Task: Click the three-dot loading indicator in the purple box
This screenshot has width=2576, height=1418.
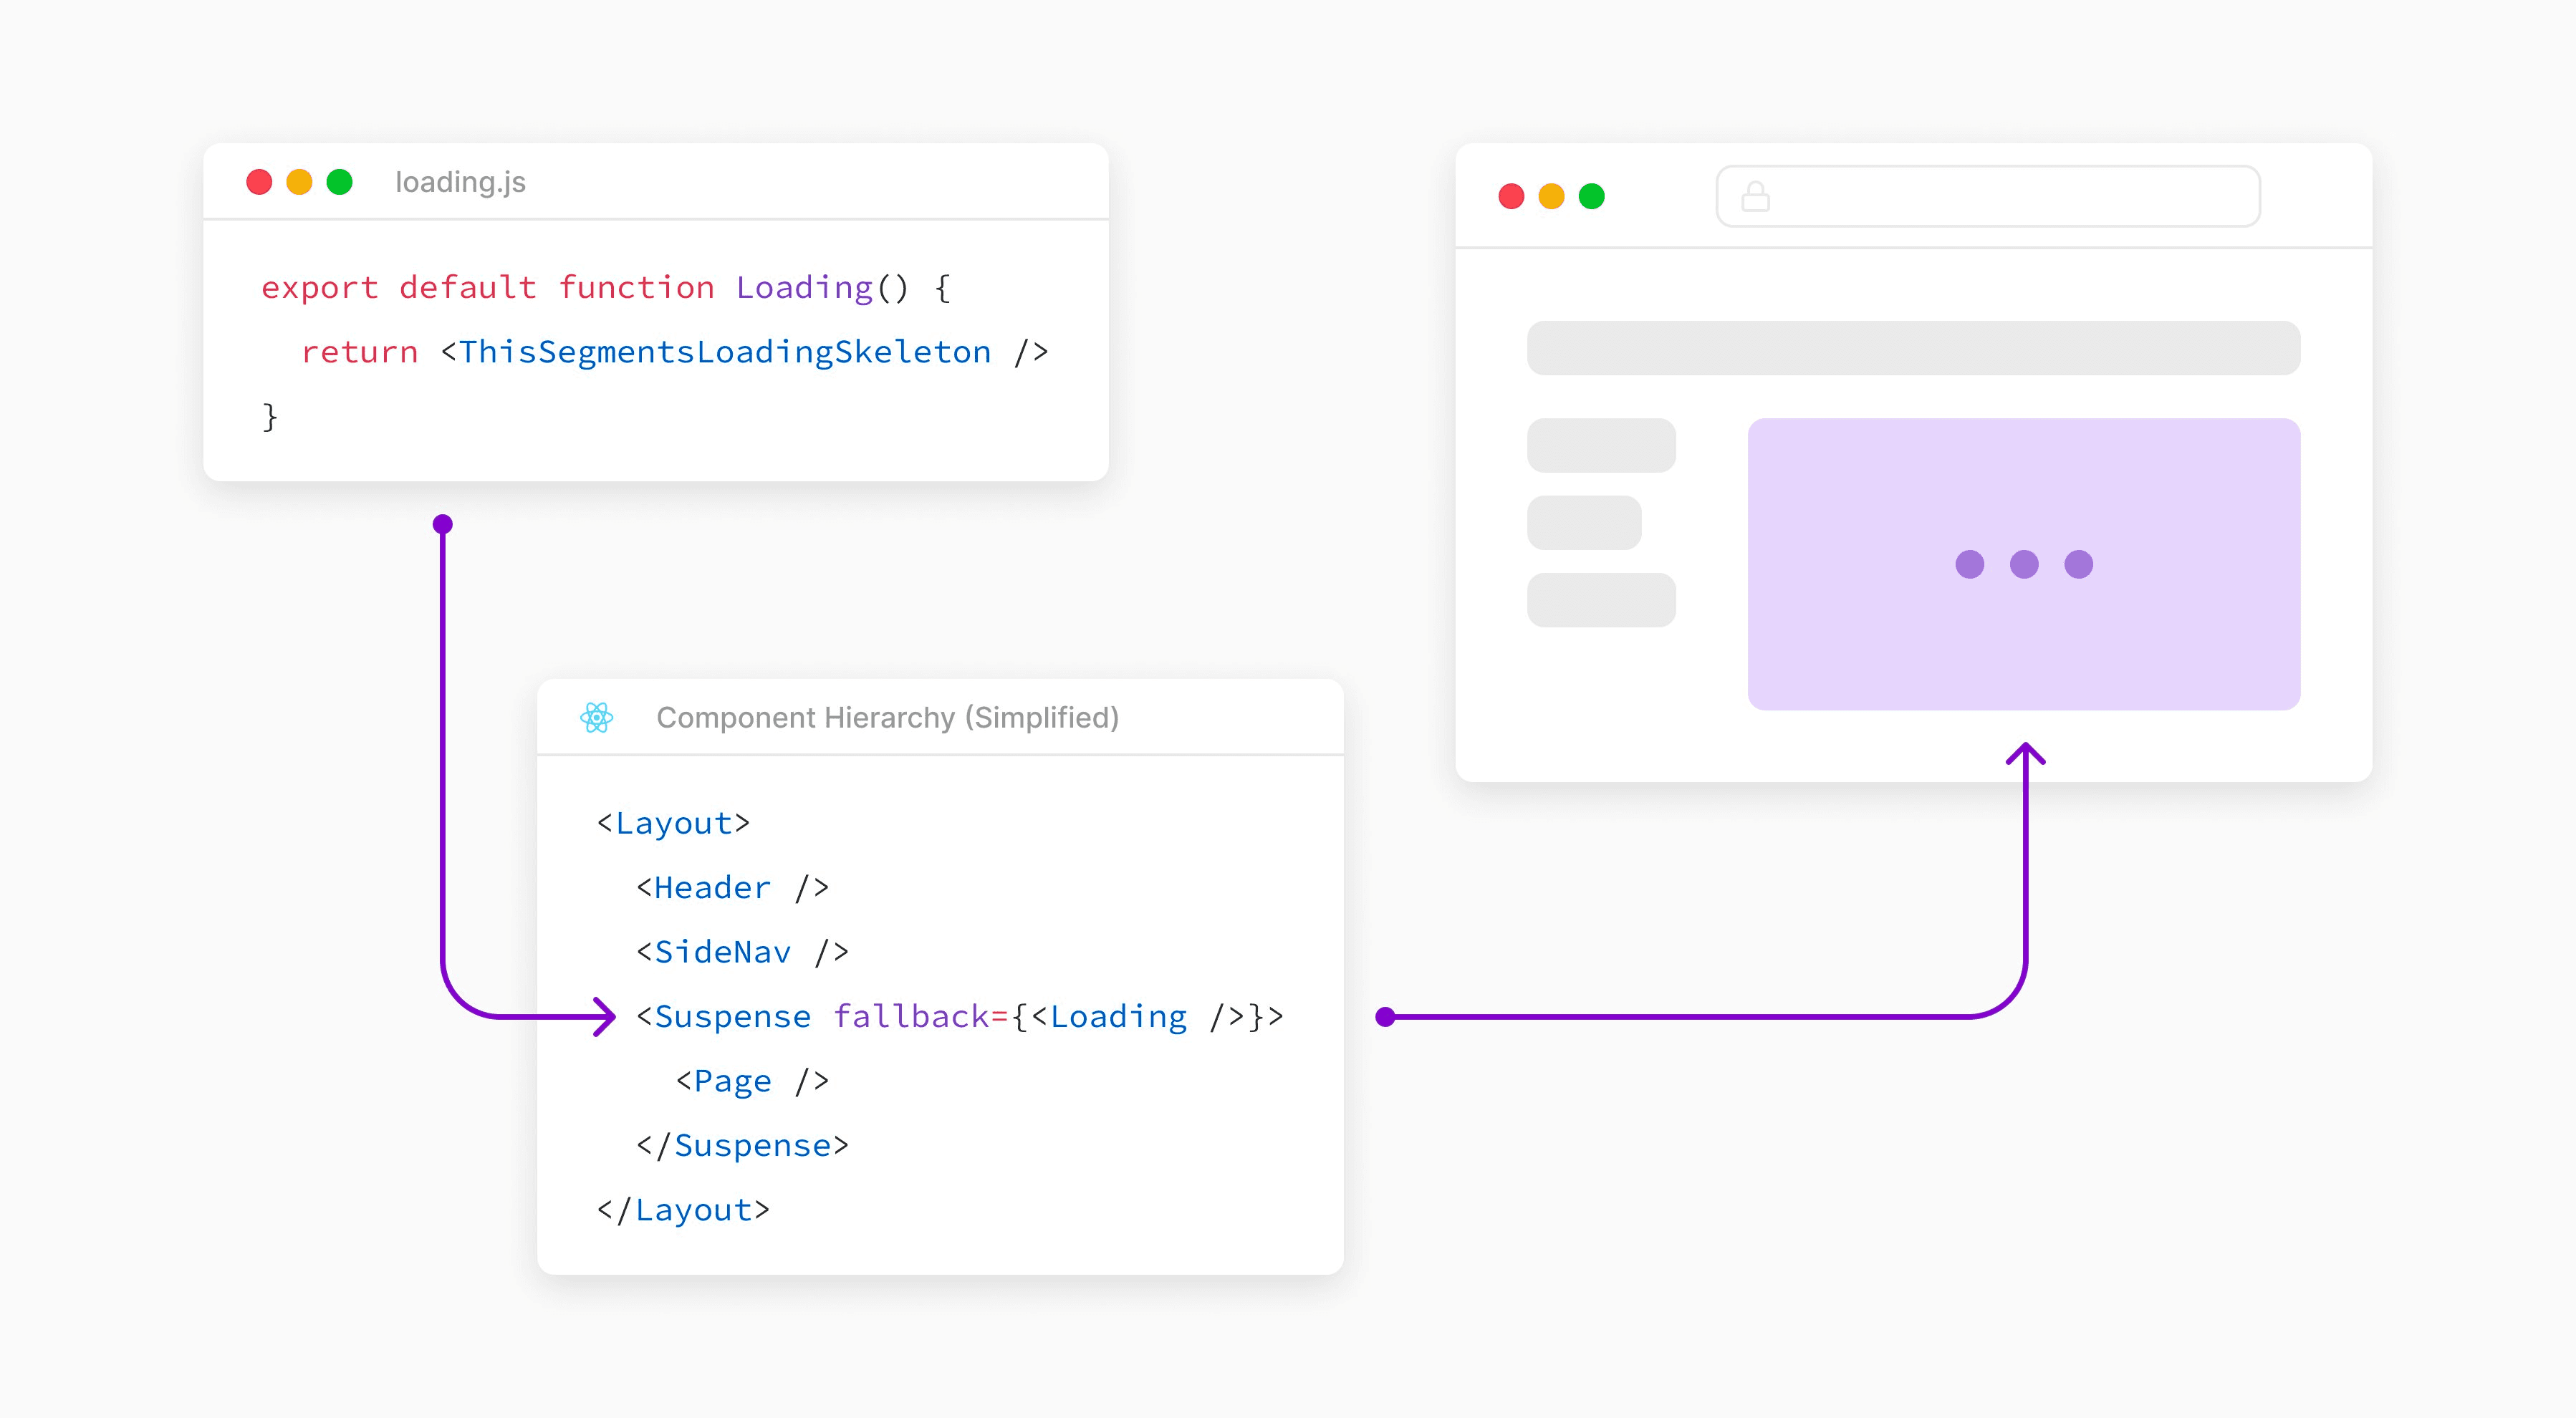Action: [x=2022, y=564]
